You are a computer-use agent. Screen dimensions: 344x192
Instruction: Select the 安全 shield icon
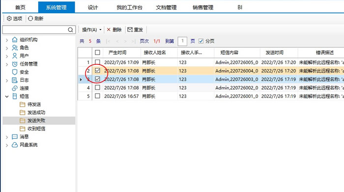click(15, 72)
